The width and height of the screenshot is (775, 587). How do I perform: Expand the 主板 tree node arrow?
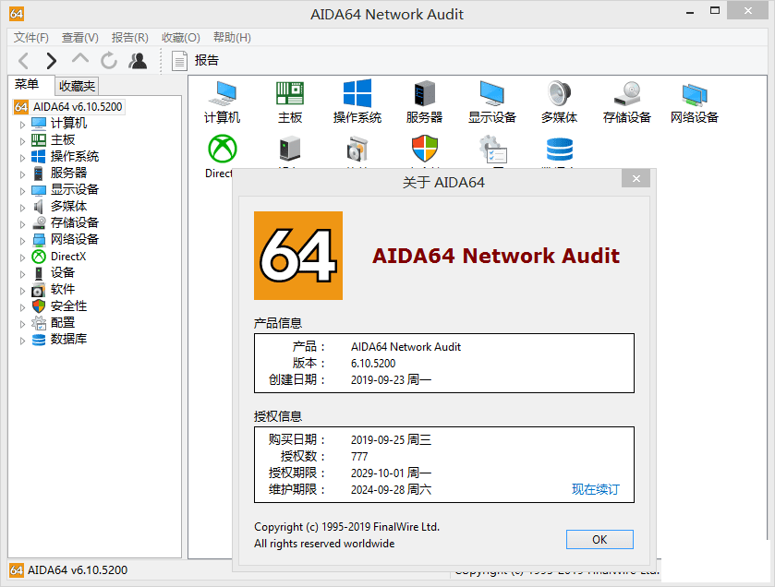tap(22, 141)
